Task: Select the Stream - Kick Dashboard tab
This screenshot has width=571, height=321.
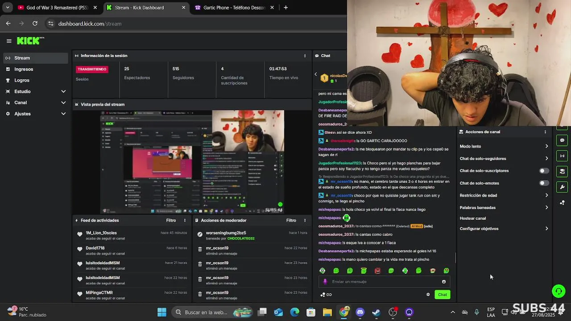Action: click(x=146, y=8)
